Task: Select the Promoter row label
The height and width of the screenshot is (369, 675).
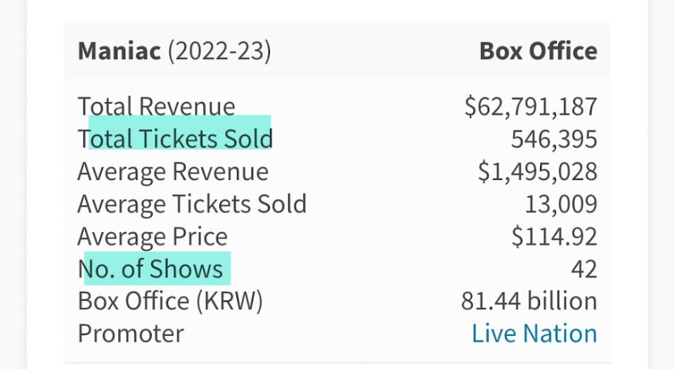Action: click(x=131, y=333)
